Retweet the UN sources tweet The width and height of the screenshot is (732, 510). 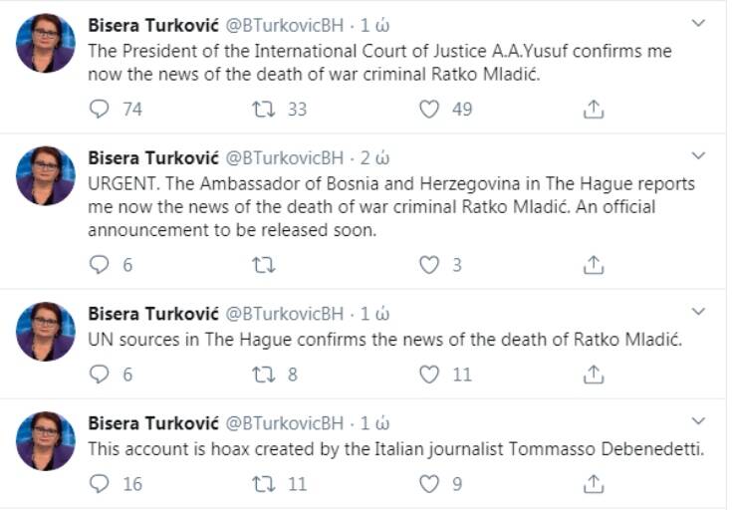pos(263,375)
